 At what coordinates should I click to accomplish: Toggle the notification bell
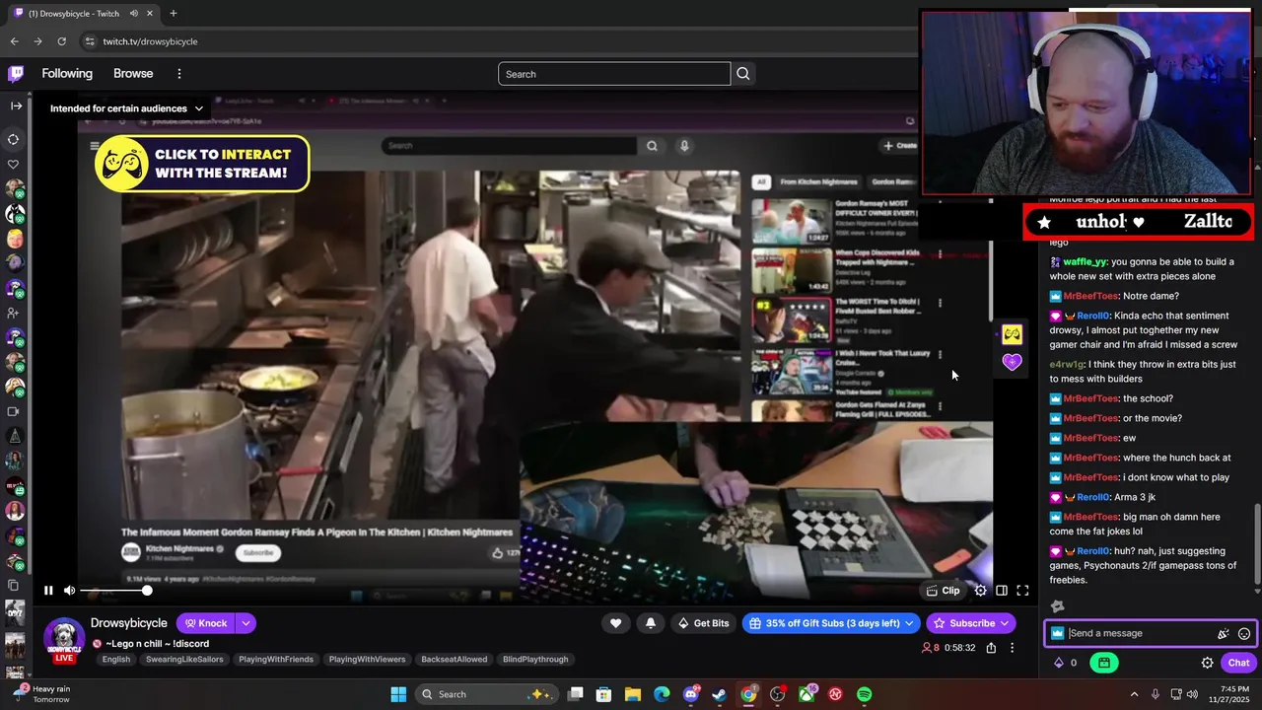pos(651,623)
